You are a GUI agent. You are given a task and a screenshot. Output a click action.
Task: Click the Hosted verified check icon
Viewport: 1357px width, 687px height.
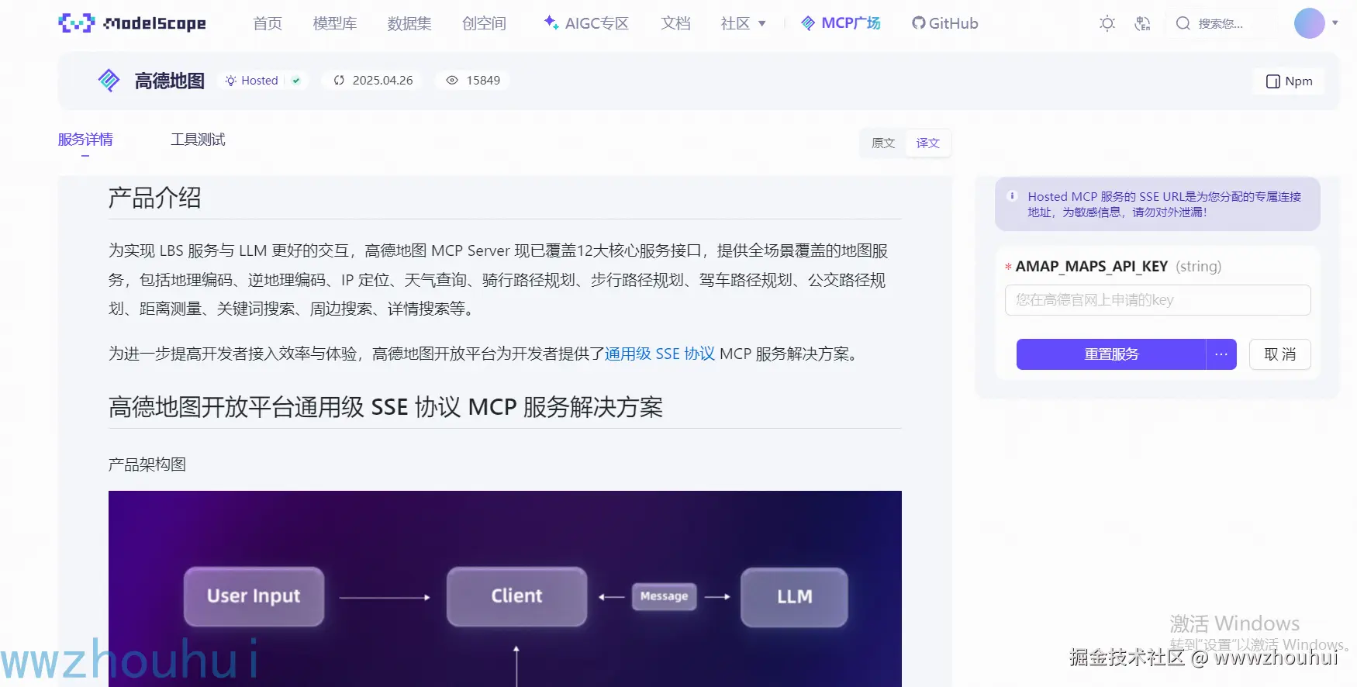296,81
